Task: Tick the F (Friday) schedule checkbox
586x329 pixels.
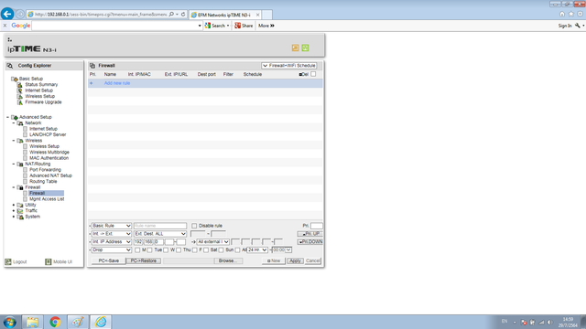Action: [195, 249]
